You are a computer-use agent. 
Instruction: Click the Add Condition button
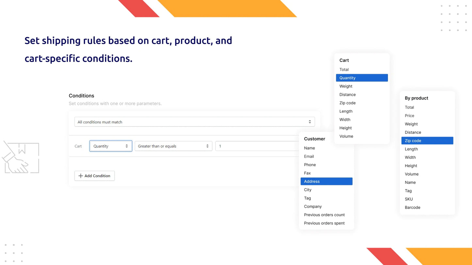coord(94,176)
